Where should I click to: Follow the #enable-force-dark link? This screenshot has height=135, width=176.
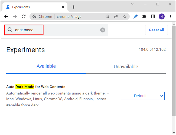(x=22, y=105)
